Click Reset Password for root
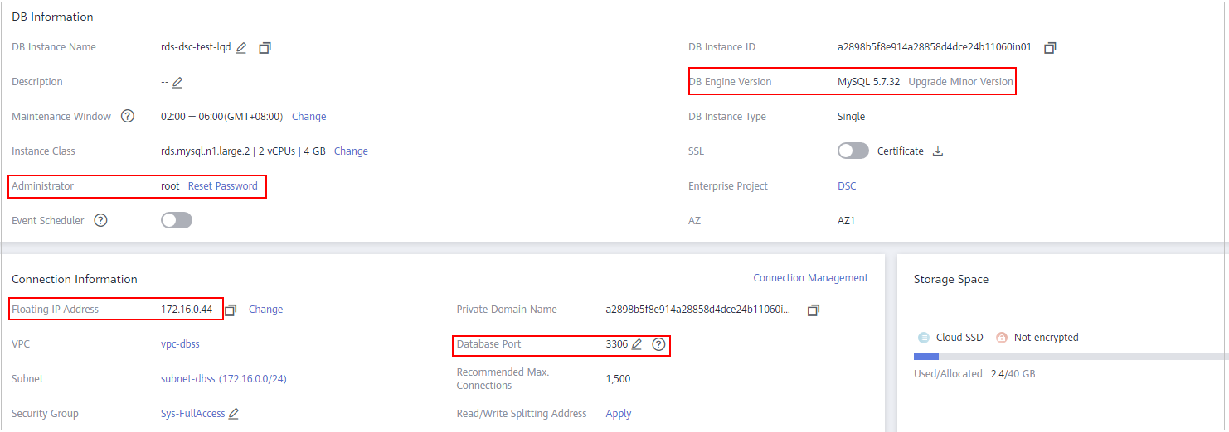 [223, 186]
